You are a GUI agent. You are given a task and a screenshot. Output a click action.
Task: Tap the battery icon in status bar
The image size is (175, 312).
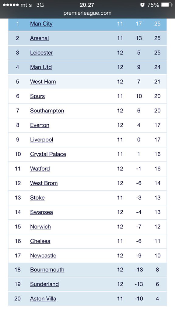point(167,5)
